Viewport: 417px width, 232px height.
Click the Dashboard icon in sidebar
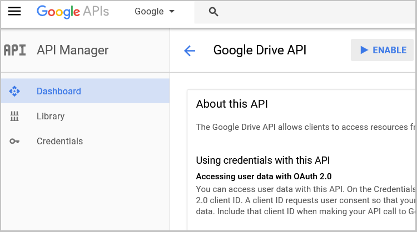point(14,91)
